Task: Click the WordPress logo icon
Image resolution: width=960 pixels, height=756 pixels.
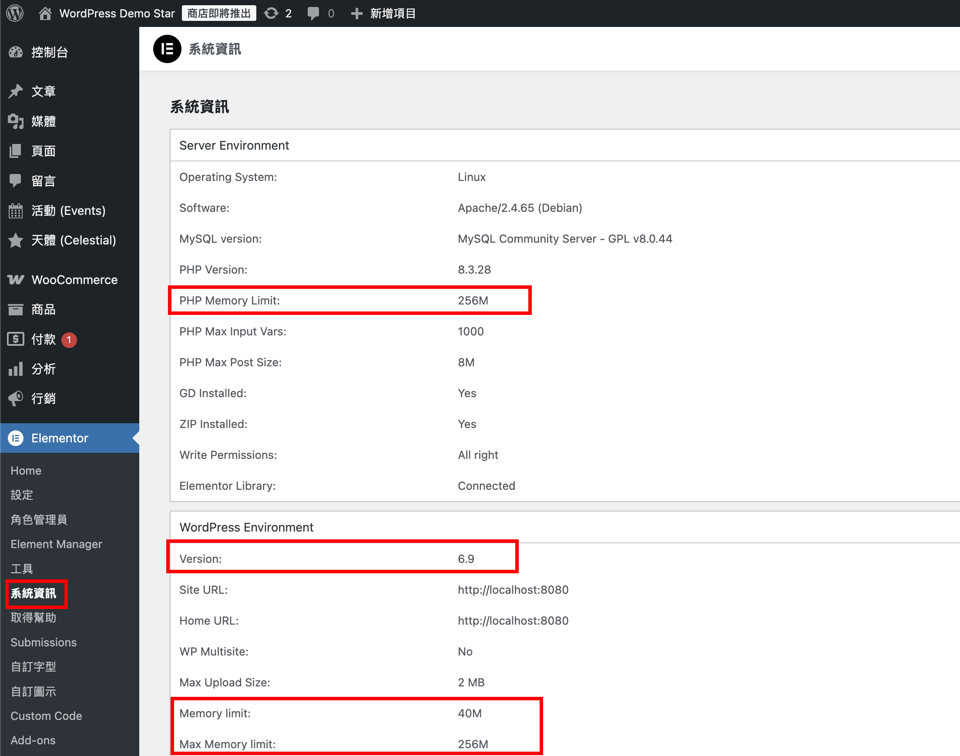Action: pos(15,13)
